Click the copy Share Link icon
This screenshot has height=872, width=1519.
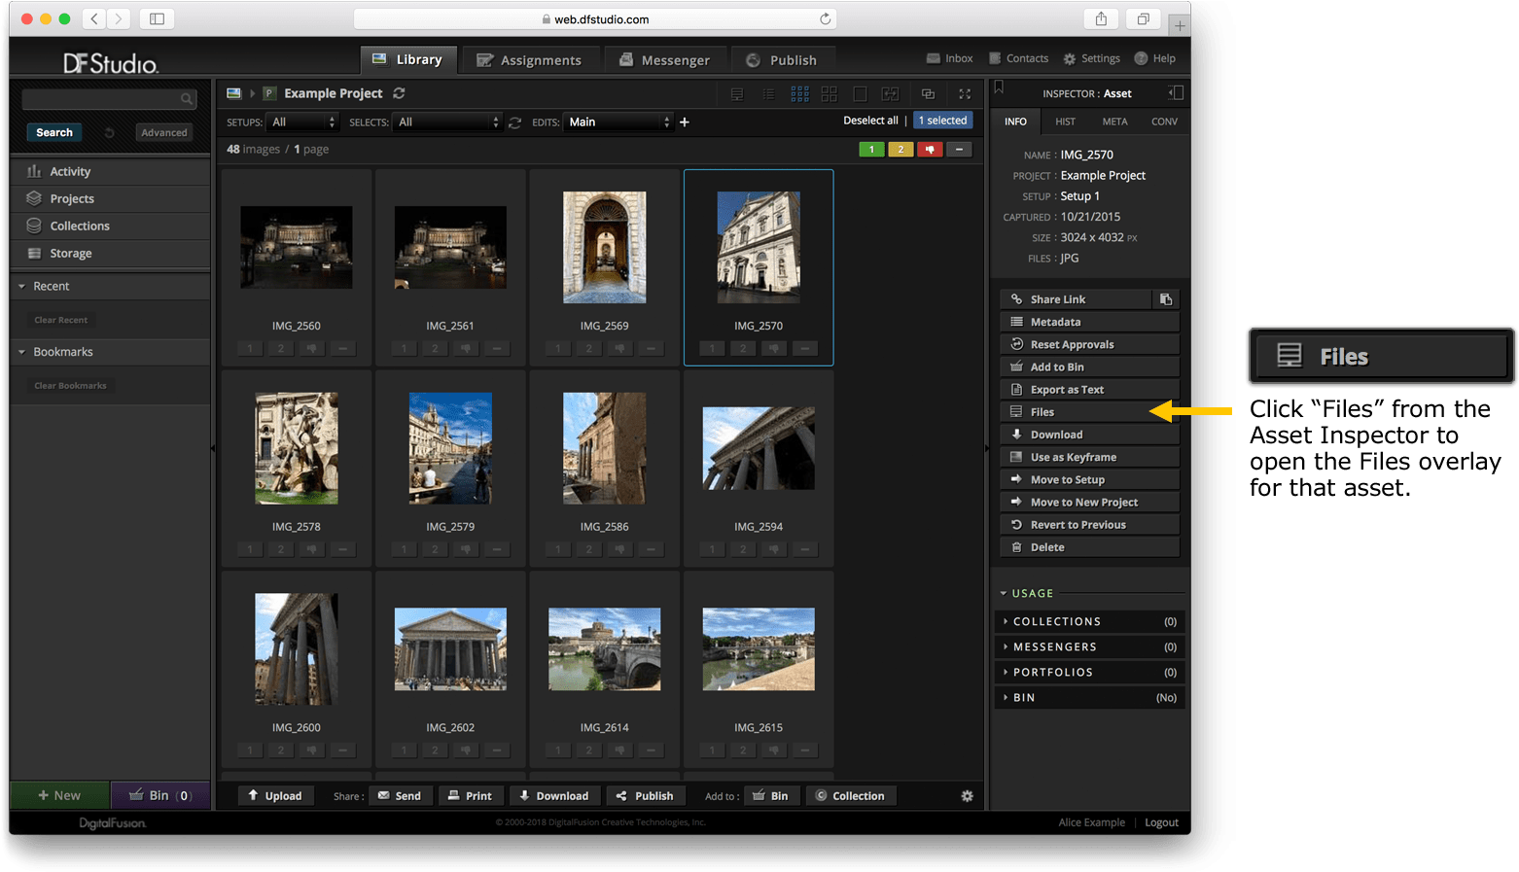[x=1166, y=299]
